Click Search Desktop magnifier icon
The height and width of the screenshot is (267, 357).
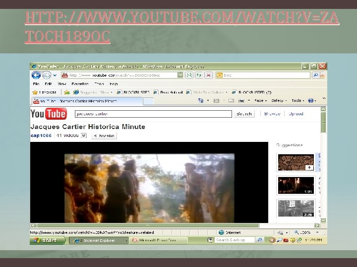click(x=259, y=240)
